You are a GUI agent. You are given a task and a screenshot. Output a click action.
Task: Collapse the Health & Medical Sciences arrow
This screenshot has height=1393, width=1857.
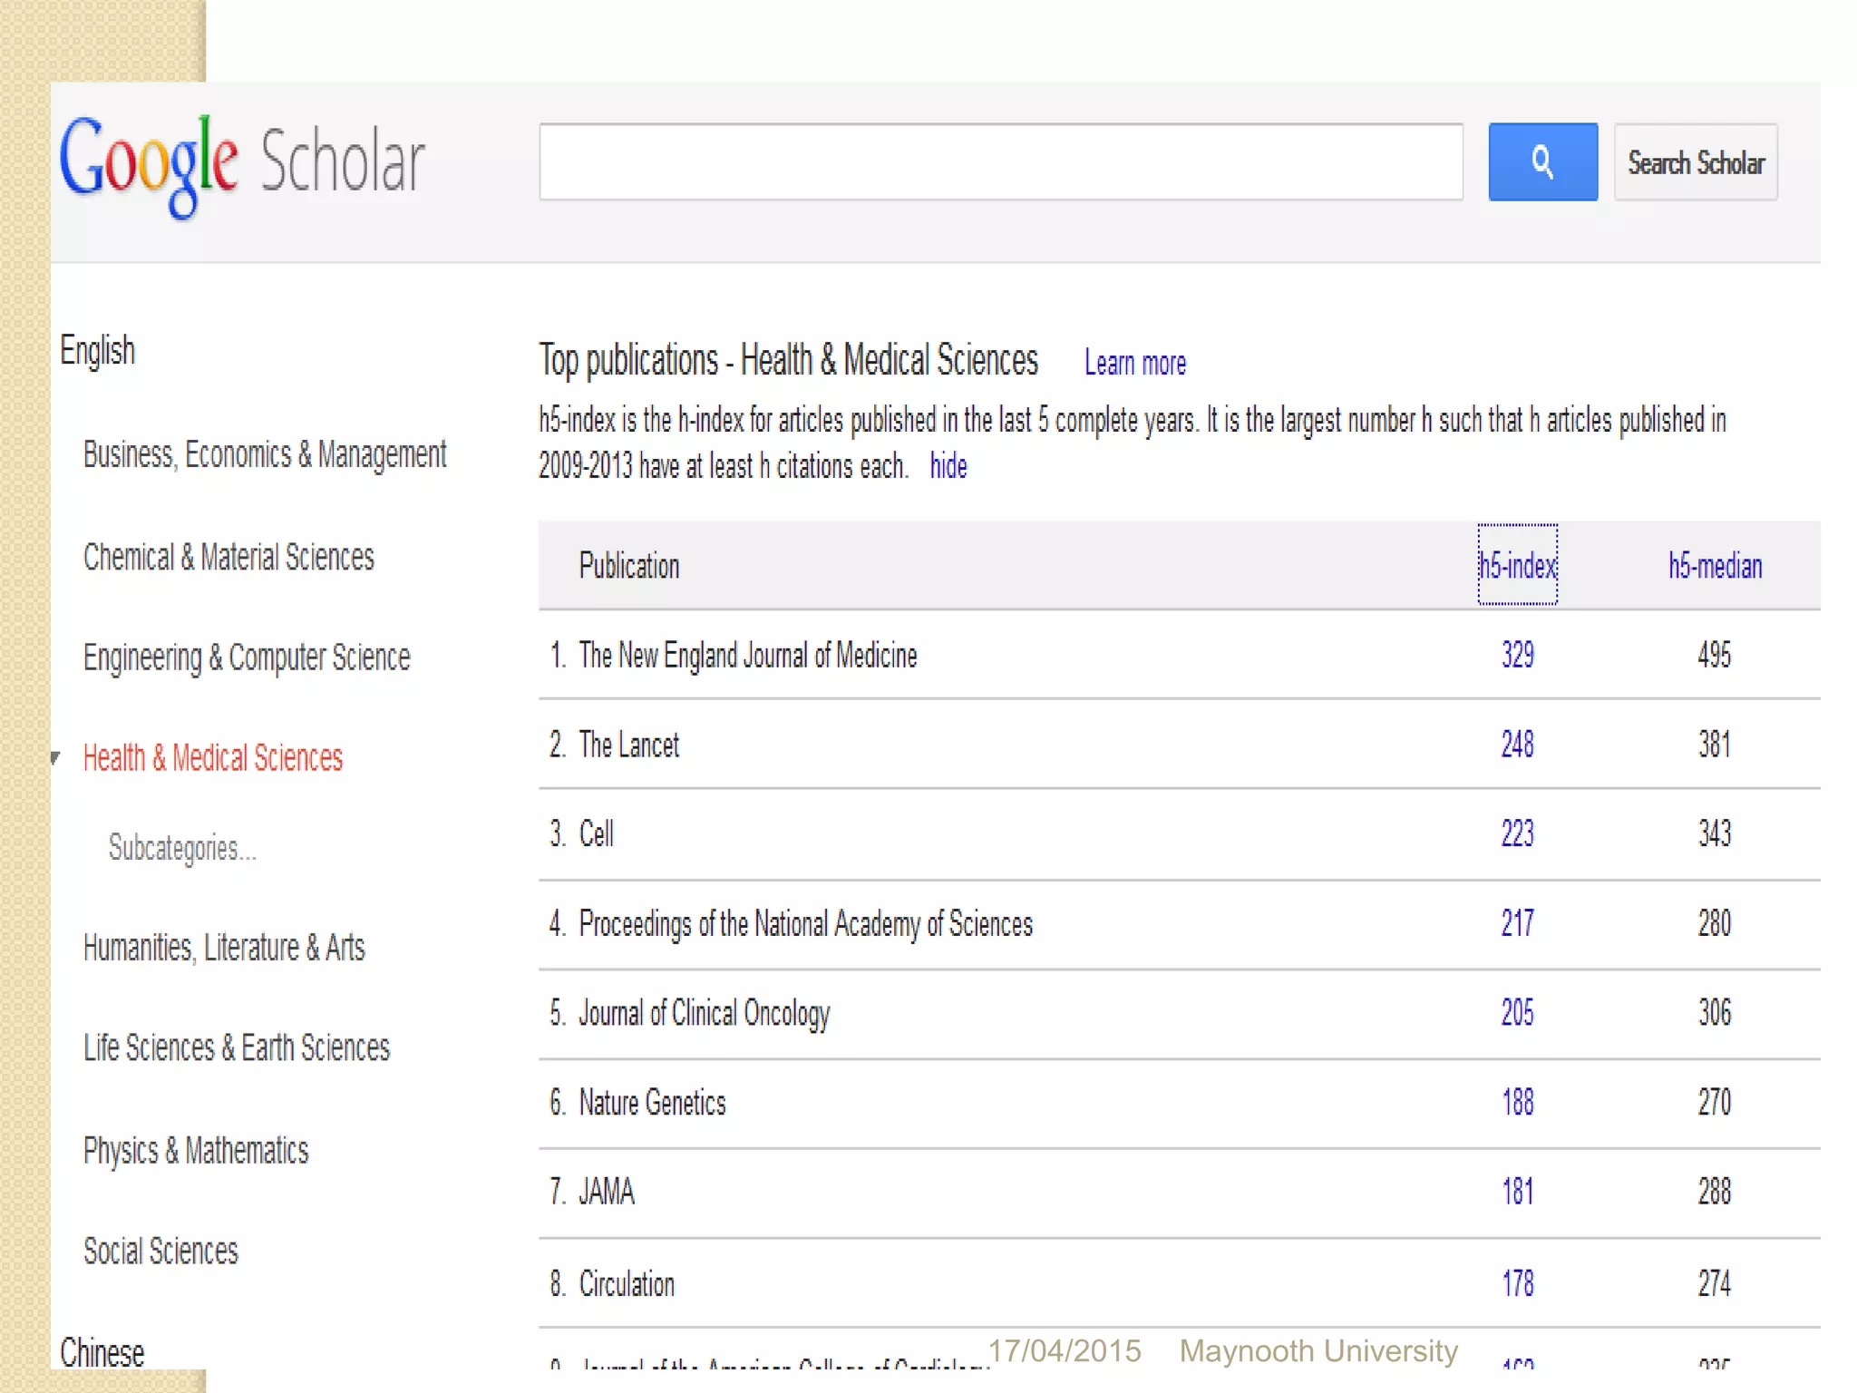click(56, 757)
